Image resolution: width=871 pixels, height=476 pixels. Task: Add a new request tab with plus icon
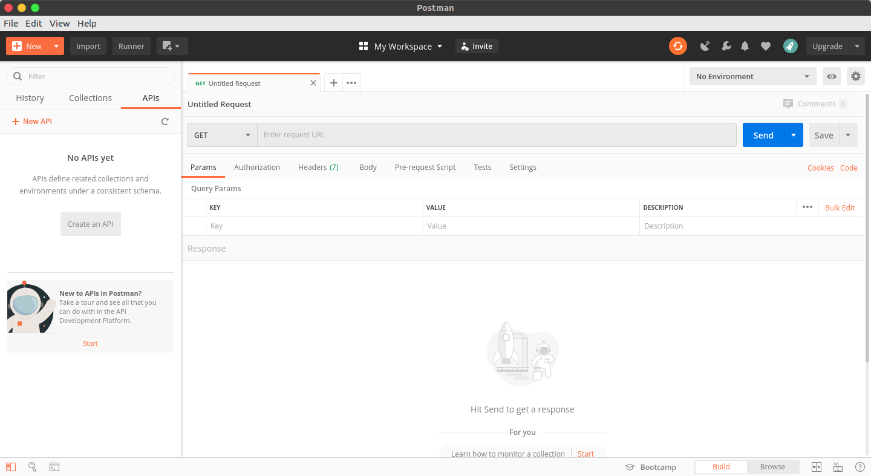(x=333, y=83)
